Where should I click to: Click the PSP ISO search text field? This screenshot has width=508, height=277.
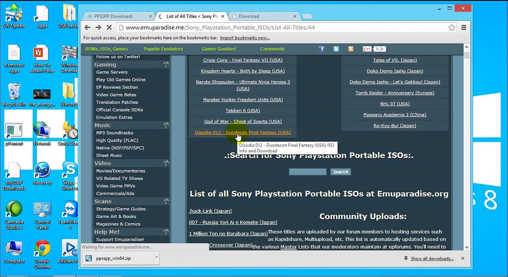(307, 172)
